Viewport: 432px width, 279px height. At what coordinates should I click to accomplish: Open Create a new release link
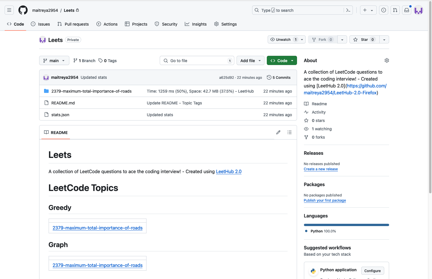pos(321,169)
